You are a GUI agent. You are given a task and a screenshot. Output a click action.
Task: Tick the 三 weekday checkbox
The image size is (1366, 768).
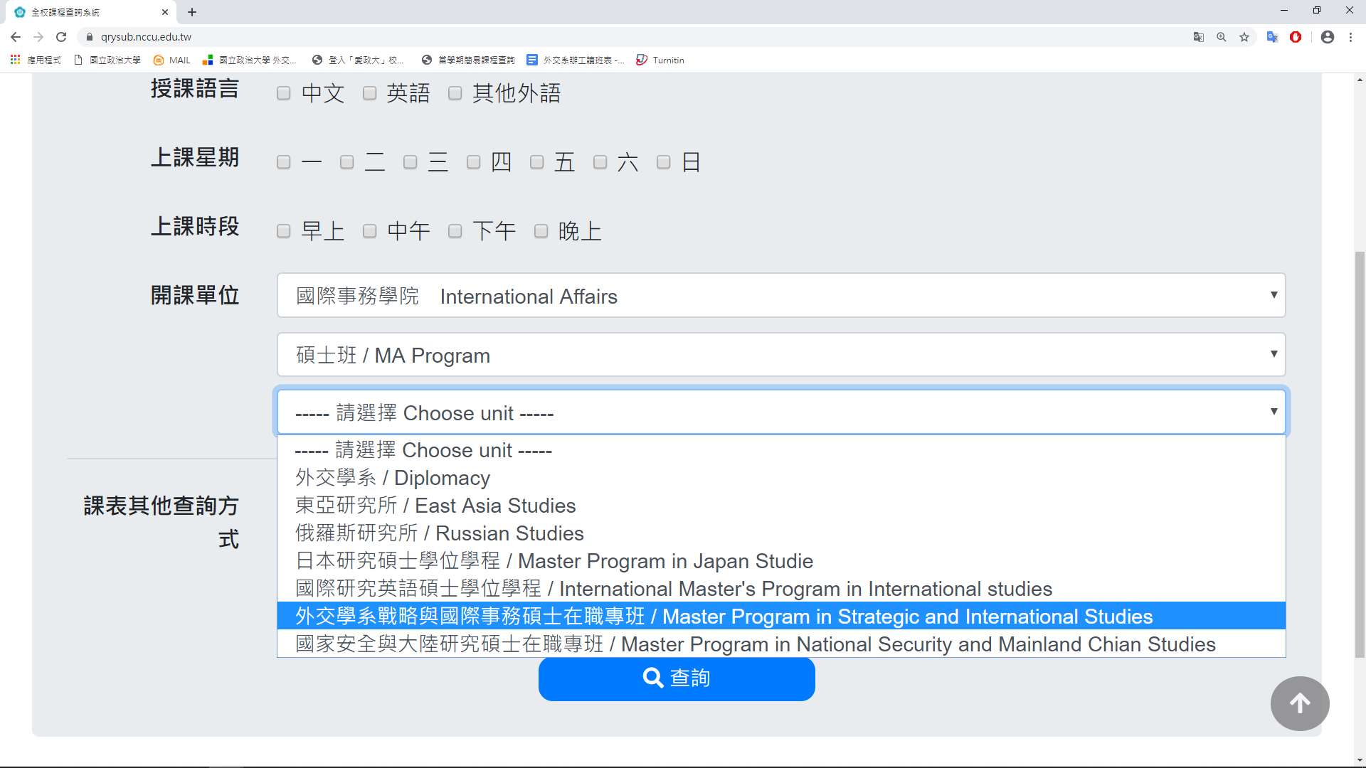pos(411,162)
